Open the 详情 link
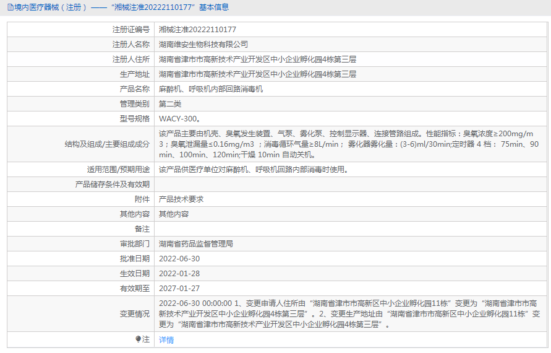The height and width of the screenshot is (353, 551). (x=166, y=339)
